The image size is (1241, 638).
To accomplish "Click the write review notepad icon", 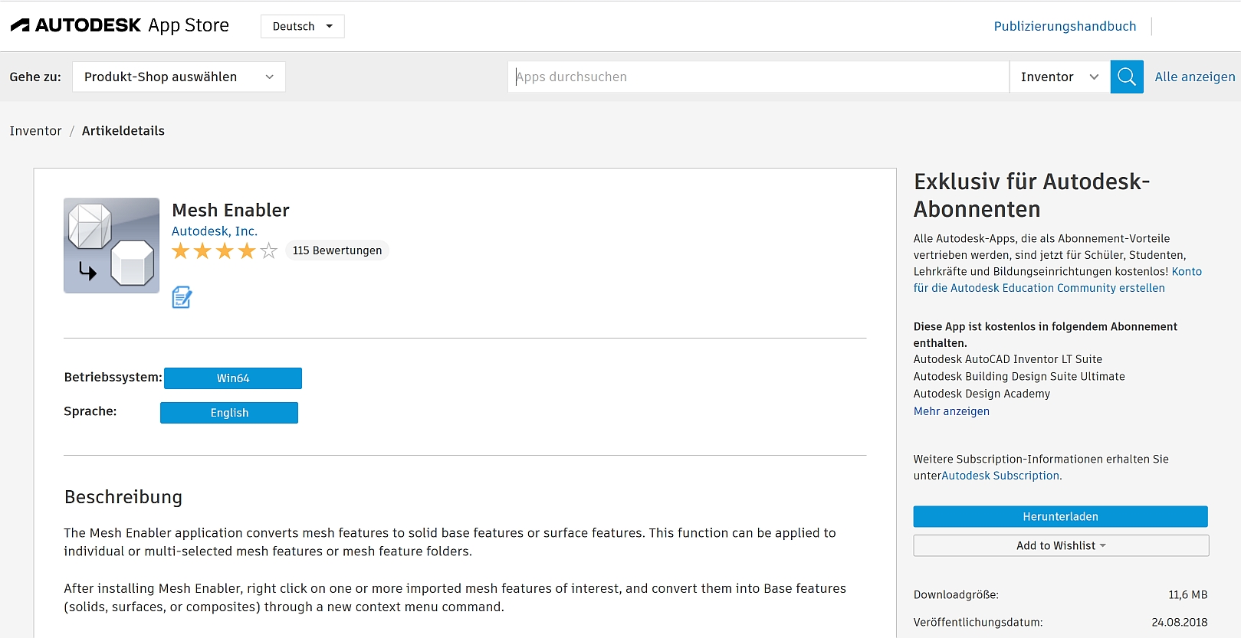I will pyautogui.click(x=182, y=297).
